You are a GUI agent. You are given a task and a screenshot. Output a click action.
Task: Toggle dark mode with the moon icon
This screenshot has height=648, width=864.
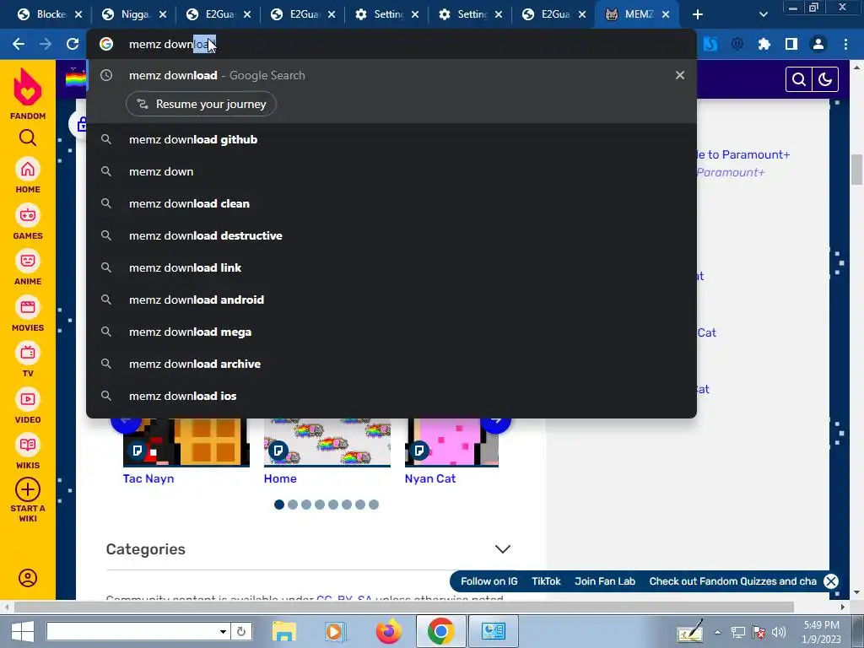(825, 80)
